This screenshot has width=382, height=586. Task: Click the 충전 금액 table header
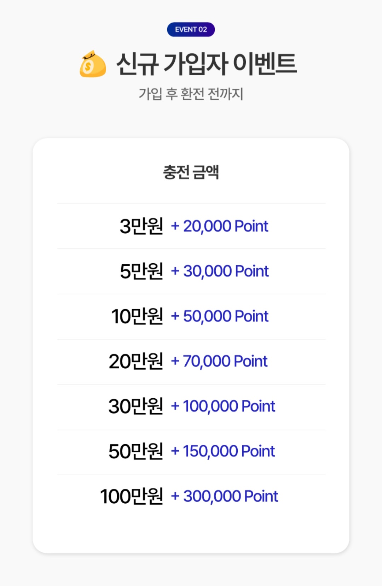pos(191,172)
